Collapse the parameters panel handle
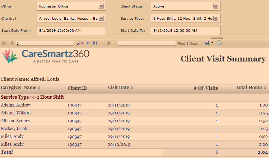The width and height of the screenshot is (269, 158). tap(217, 38)
